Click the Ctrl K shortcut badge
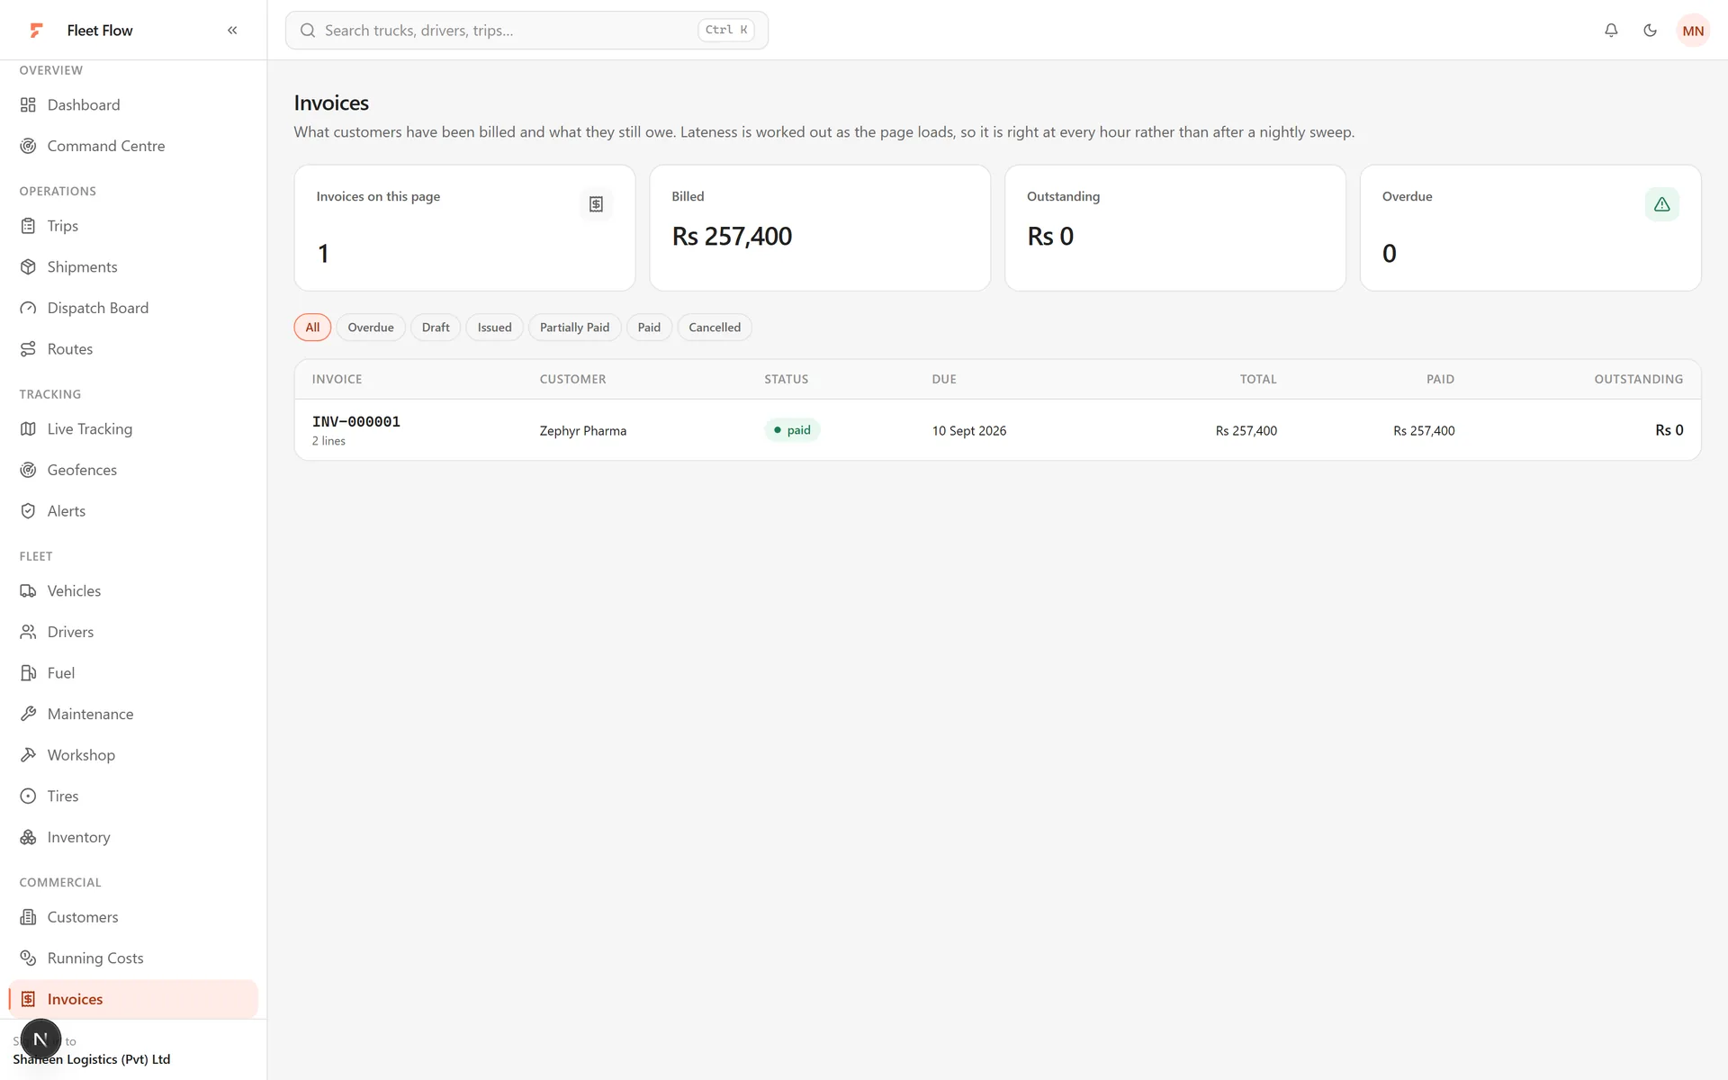 pos(726,31)
